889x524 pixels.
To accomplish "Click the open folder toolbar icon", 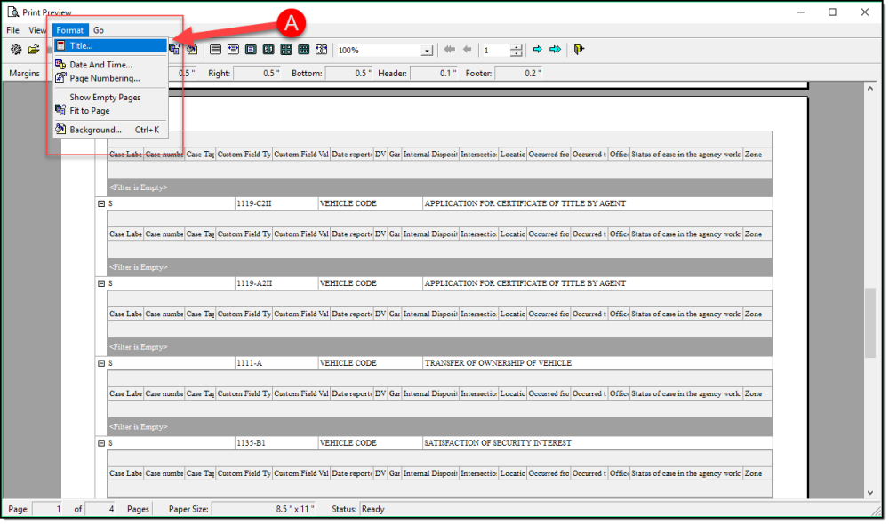I will tap(34, 50).
